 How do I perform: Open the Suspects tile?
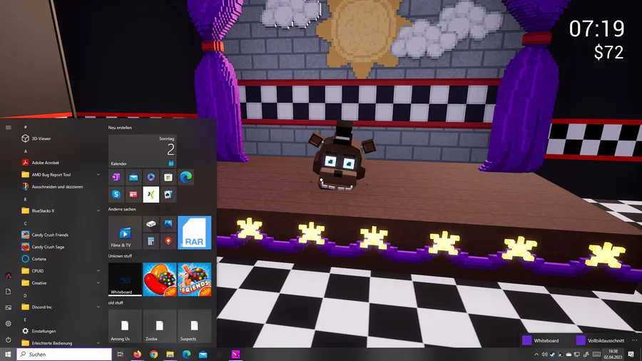point(195,326)
